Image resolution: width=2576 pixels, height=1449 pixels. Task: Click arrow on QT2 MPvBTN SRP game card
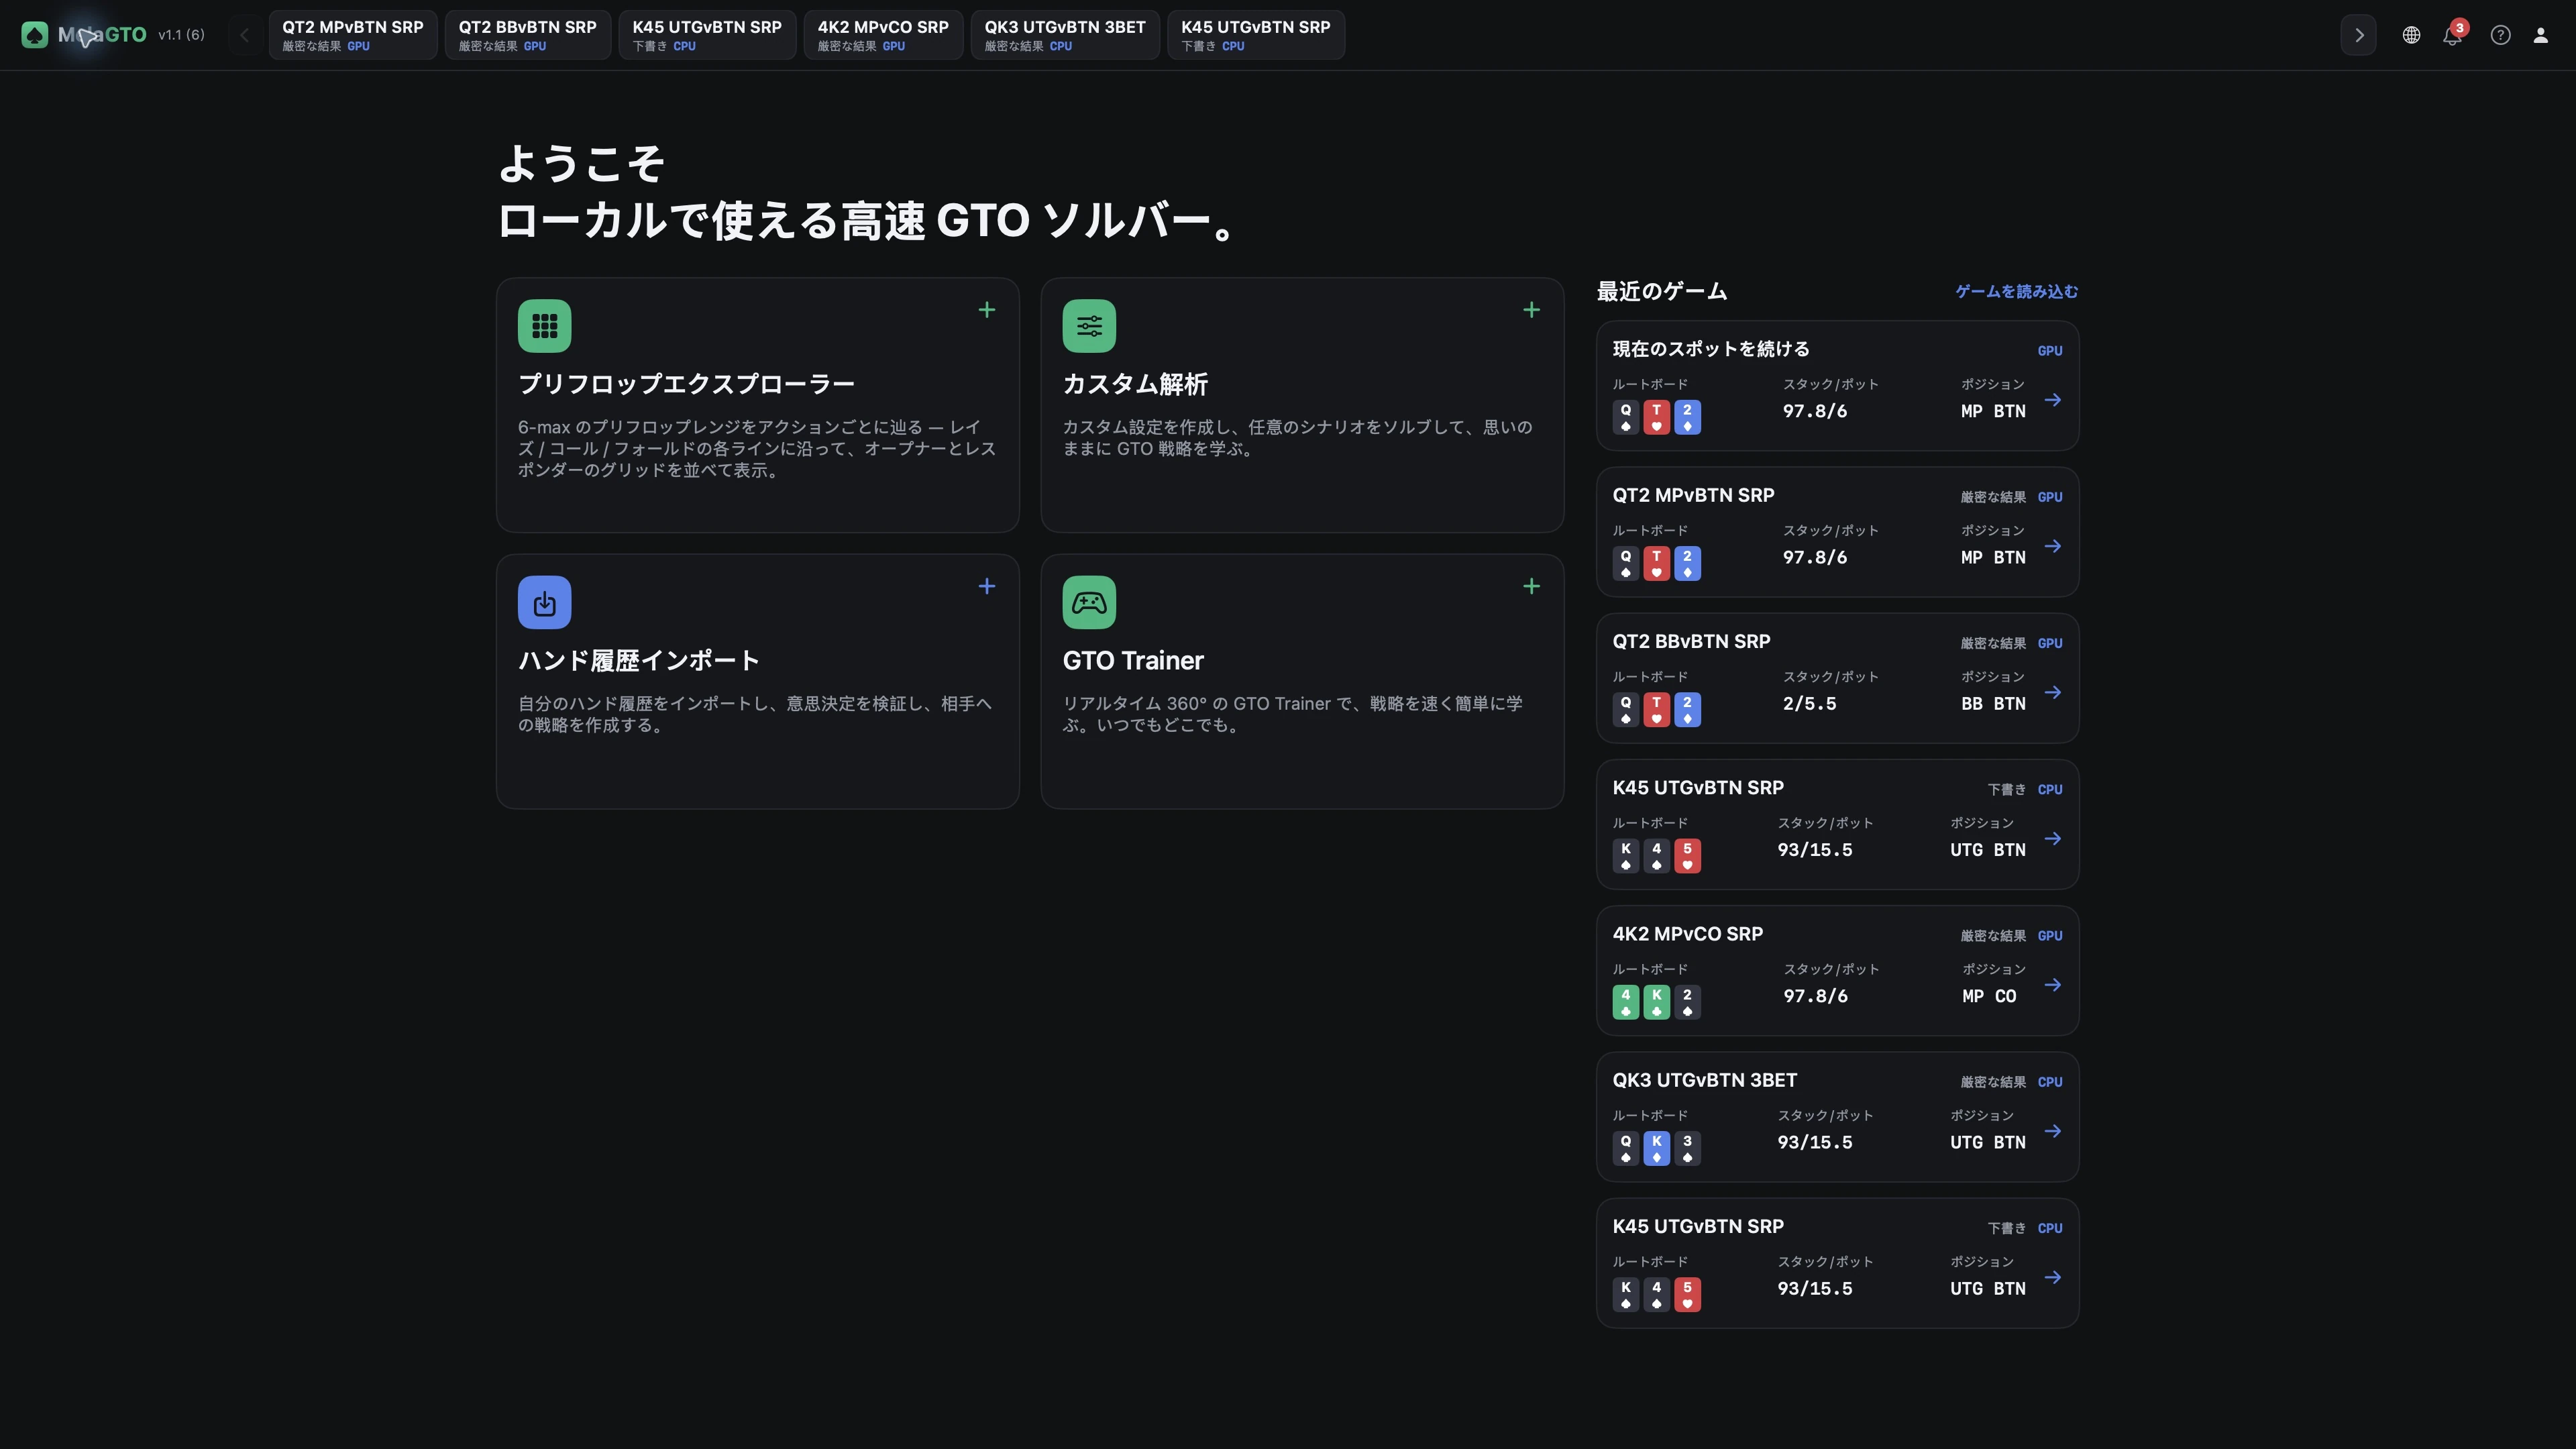[2052, 546]
